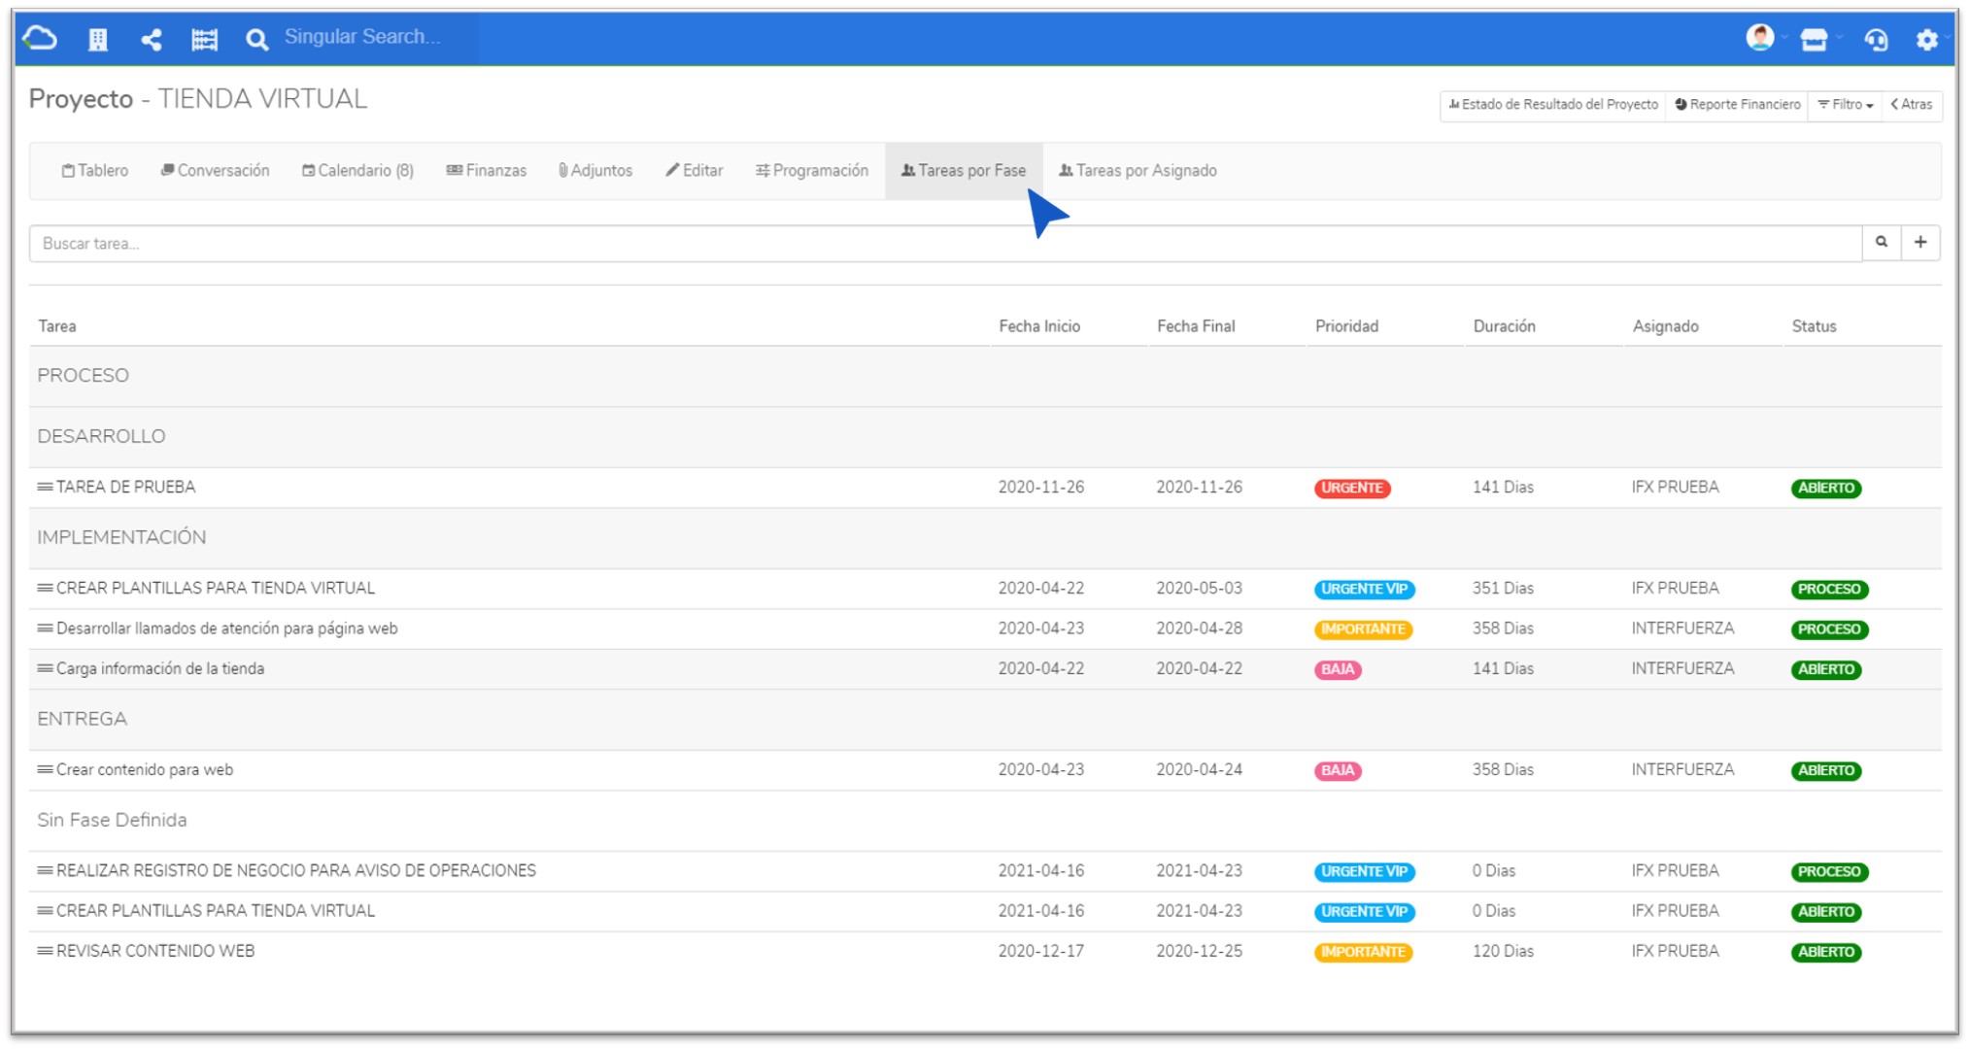Image resolution: width=1970 pixels, height=1049 pixels.
Task: Open the calculator grid icon
Action: 204,40
